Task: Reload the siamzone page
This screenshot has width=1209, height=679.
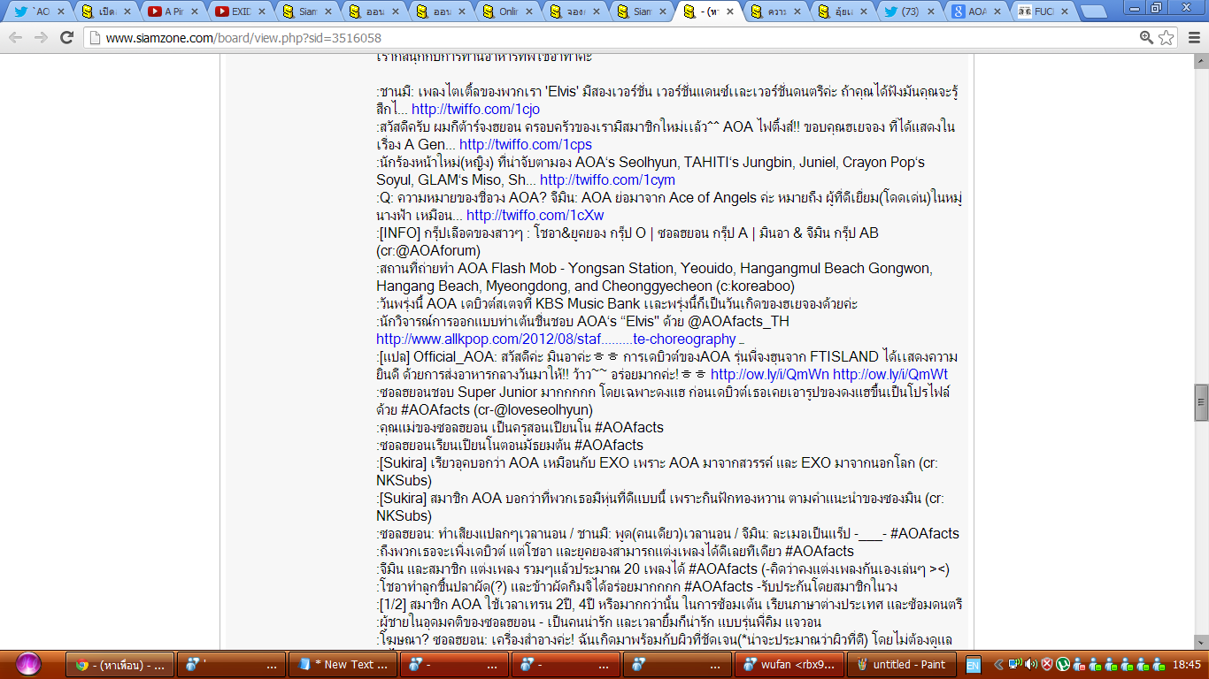Action: coord(66,38)
